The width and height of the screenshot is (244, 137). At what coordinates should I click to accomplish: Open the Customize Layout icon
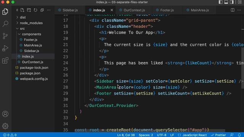point(240,2)
